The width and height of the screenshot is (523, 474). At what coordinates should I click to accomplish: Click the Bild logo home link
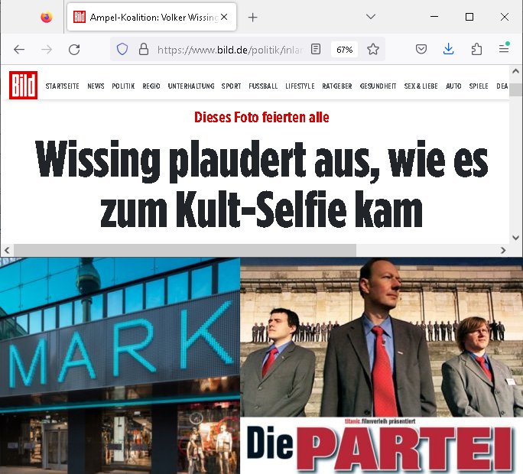24,85
